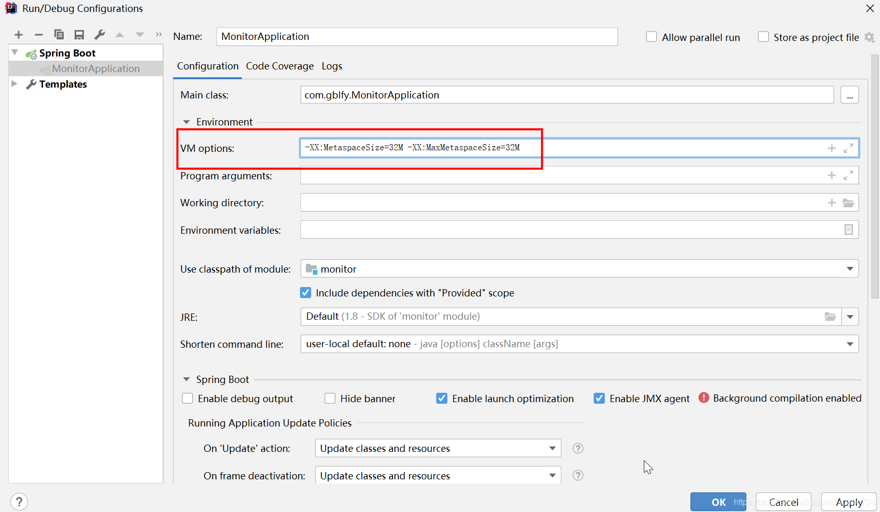This screenshot has width=880, height=512.
Task: Enable debug output checkbox
Action: click(187, 399)
